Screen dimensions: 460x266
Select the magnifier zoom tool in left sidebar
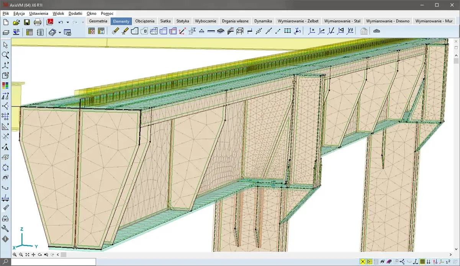pos(5,55)
